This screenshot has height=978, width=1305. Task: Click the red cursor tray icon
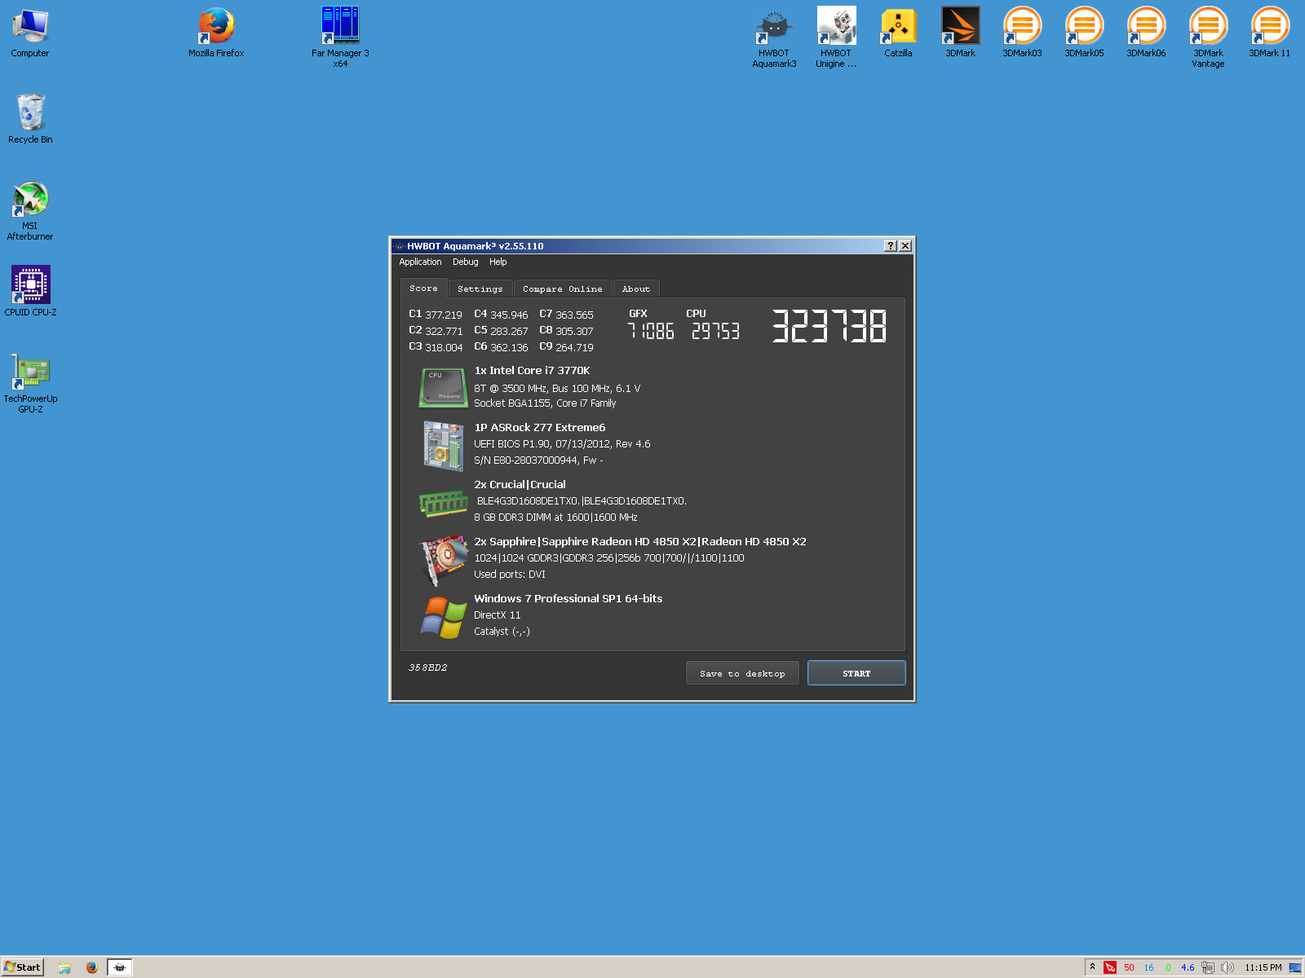click(x=1110, y=967)
